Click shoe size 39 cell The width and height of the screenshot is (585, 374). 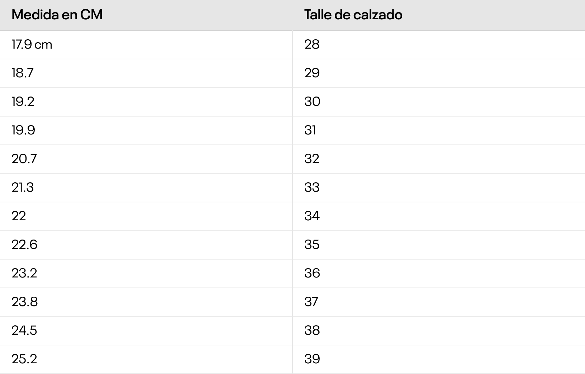[312, 359]
